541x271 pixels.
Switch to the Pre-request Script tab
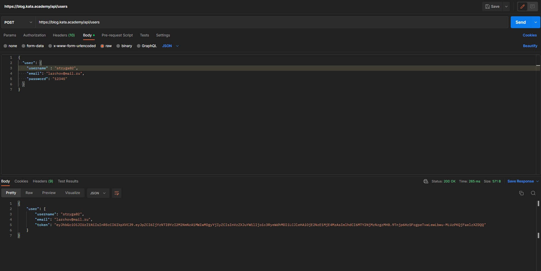tap(117, 35)
